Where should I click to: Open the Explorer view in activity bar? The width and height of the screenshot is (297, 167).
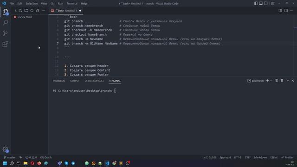5,12
